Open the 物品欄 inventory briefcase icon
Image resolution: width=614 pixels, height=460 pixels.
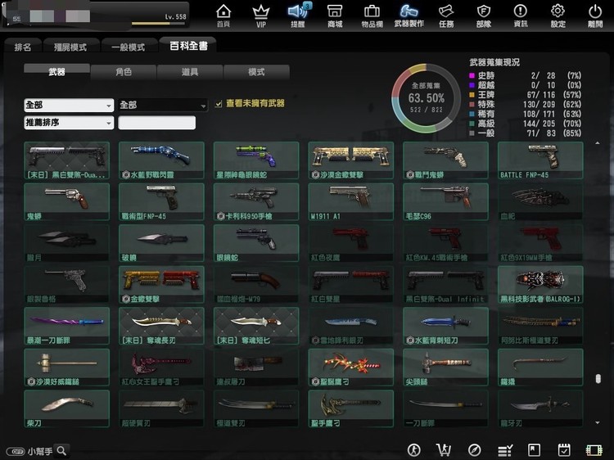click(372, 16)
